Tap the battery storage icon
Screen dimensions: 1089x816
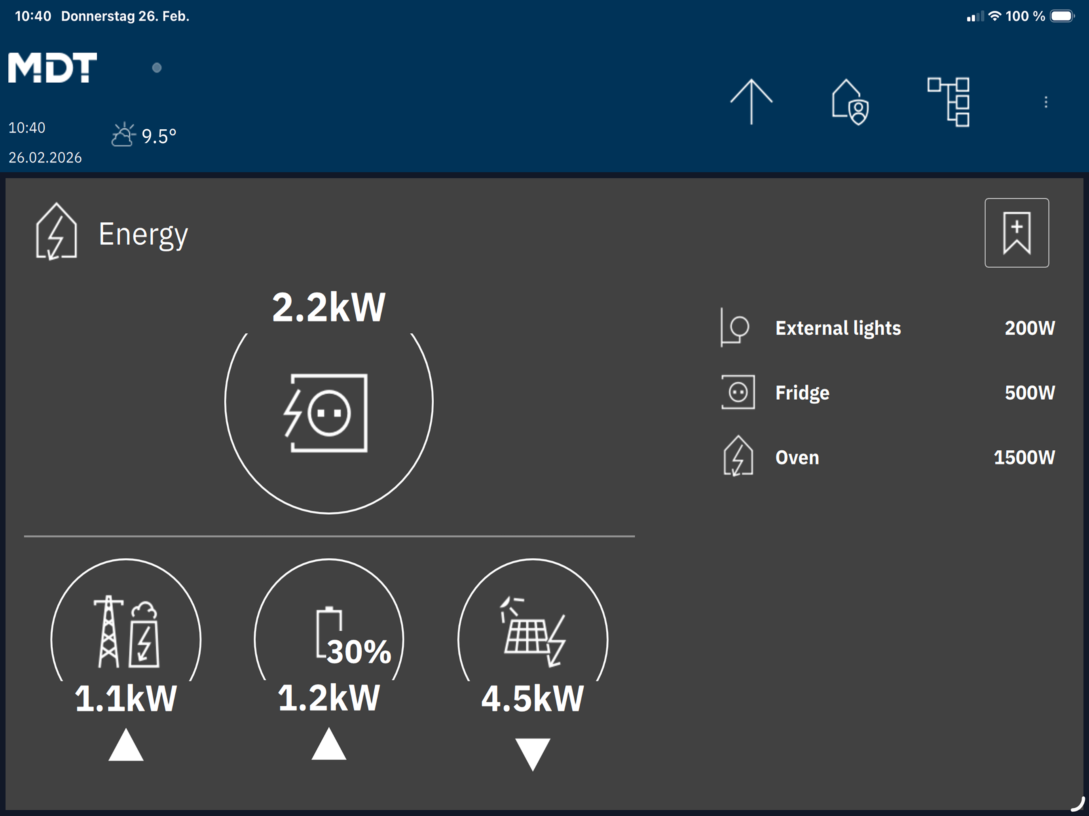329,633
